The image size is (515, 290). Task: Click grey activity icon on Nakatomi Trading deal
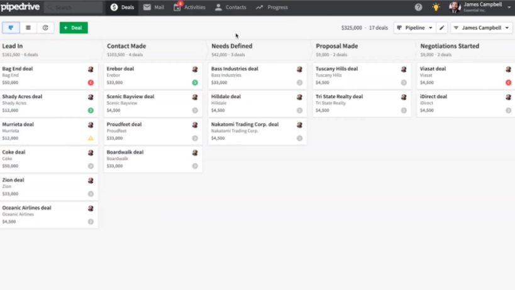point(299,138)
